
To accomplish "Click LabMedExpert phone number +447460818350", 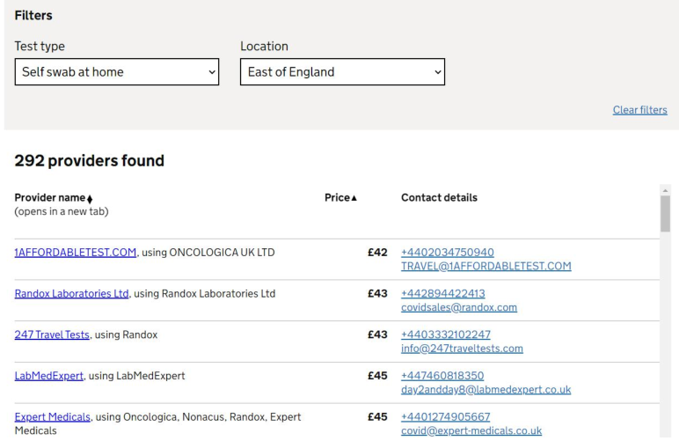I will coord(442,376).
